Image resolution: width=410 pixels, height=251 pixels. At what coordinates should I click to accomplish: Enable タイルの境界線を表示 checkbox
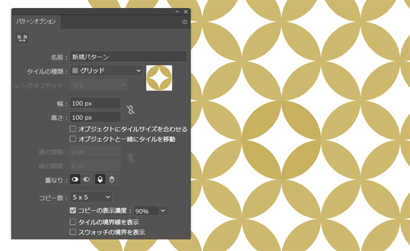(73, 222)
